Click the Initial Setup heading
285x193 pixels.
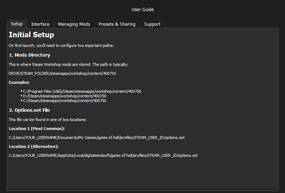click(32, 35)
